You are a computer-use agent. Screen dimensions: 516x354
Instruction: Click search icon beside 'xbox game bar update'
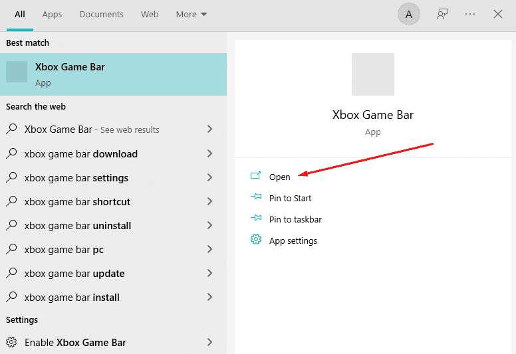tap(11, 273)
